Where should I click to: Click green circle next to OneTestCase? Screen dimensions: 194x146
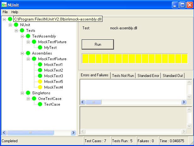(x=34, y=98)
